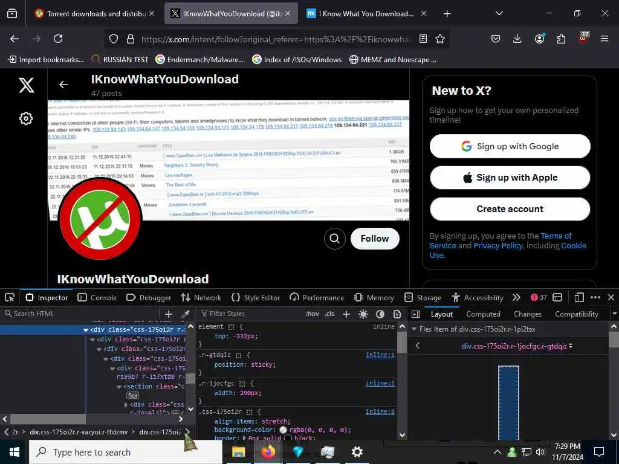Image resolution: width=619 pixels, height=464 pixels.
Task: Toggle selector highlighter for .r-gtdqiz
Action: pyautogui.click(x=238, y=355)
